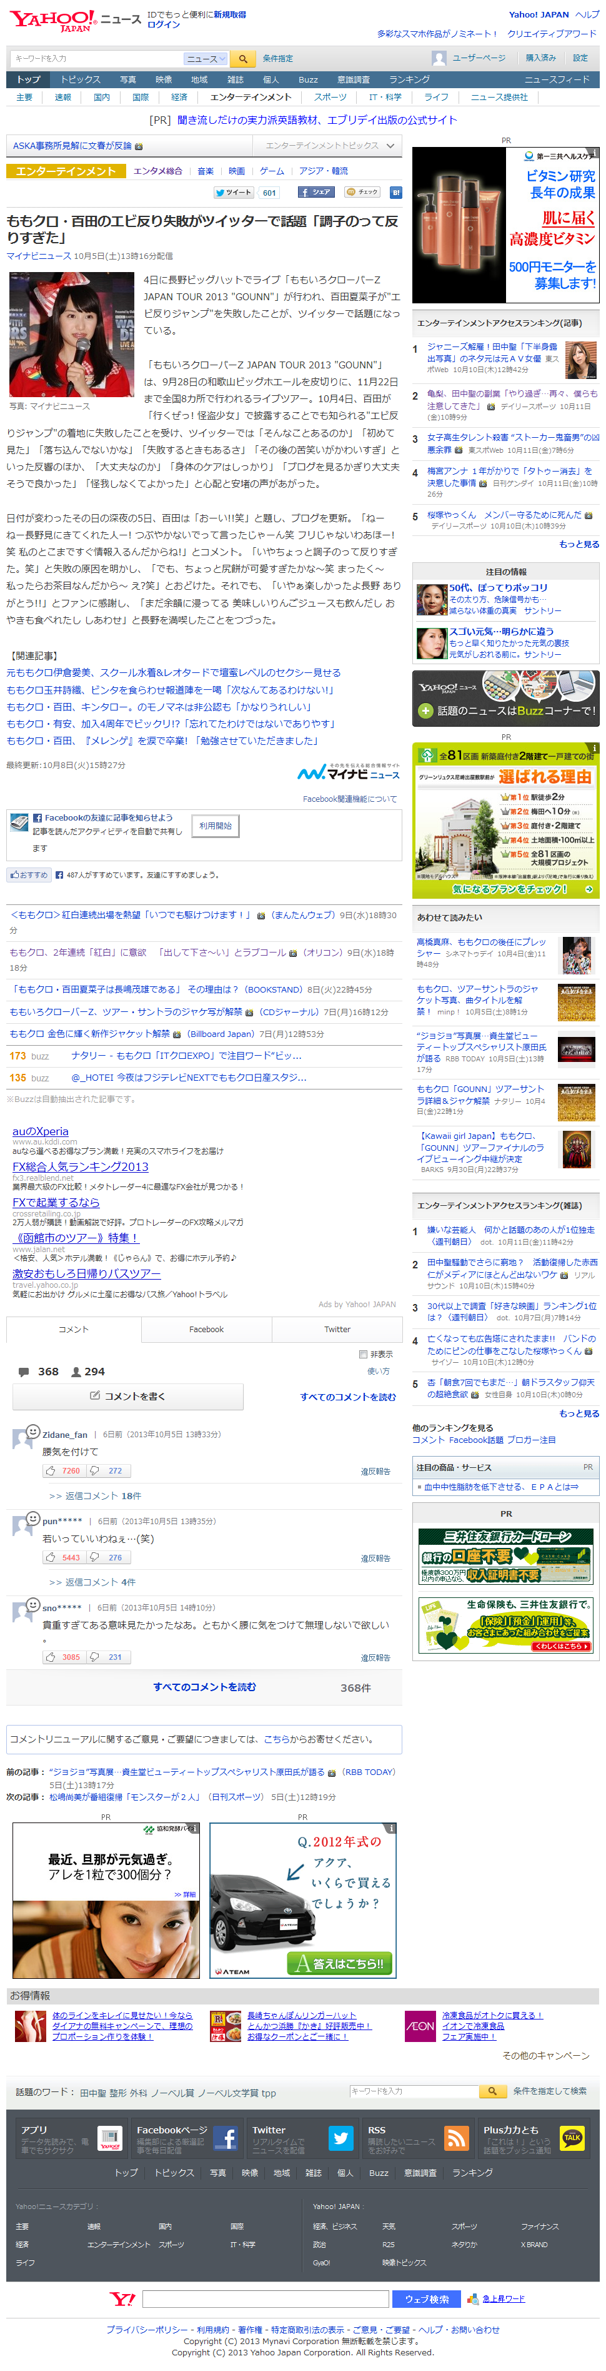Click the Facebook share button on article

[315, 193]
